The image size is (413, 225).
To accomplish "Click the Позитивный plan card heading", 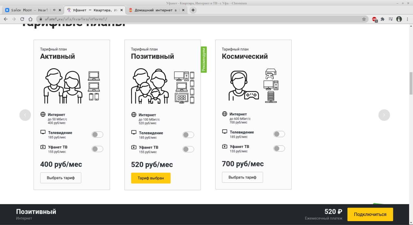I will click(x=152, y=56).
